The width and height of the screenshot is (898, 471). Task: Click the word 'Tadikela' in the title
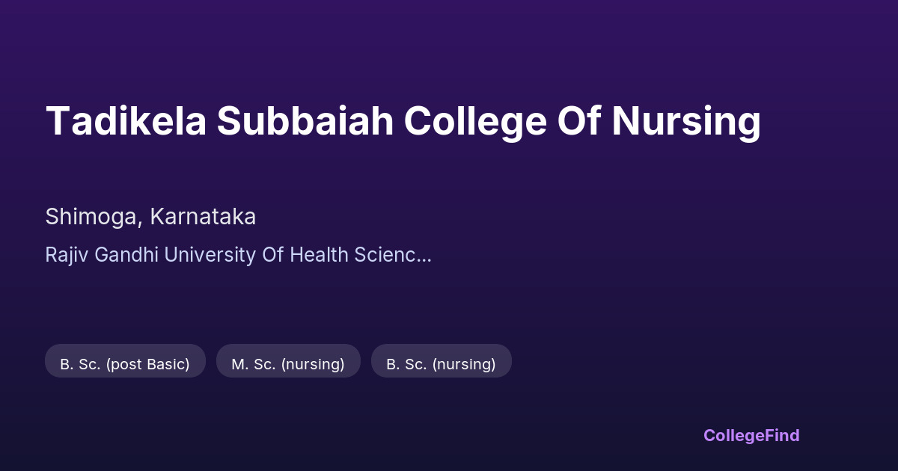click(x=125, y=121)
